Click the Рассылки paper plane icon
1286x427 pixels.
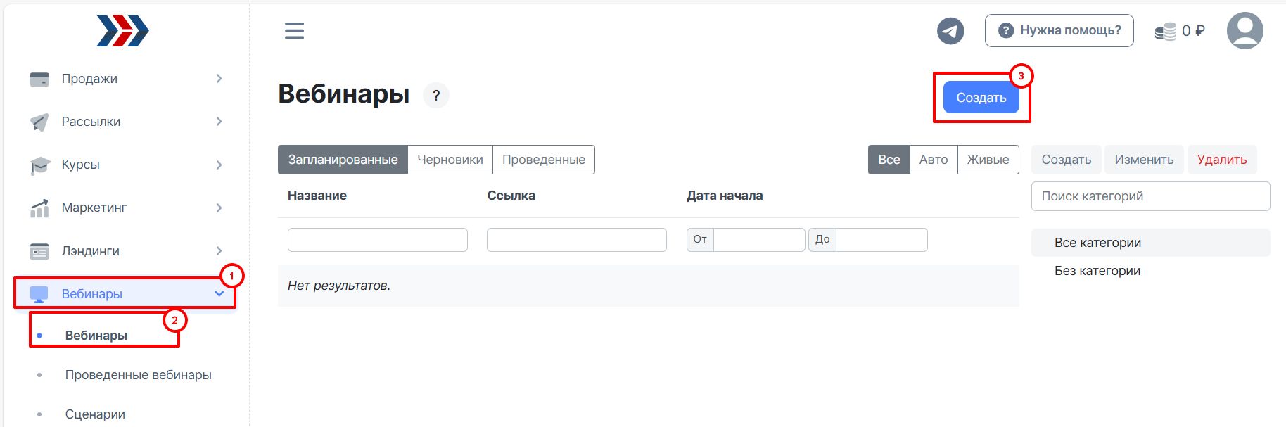point(39,122)
